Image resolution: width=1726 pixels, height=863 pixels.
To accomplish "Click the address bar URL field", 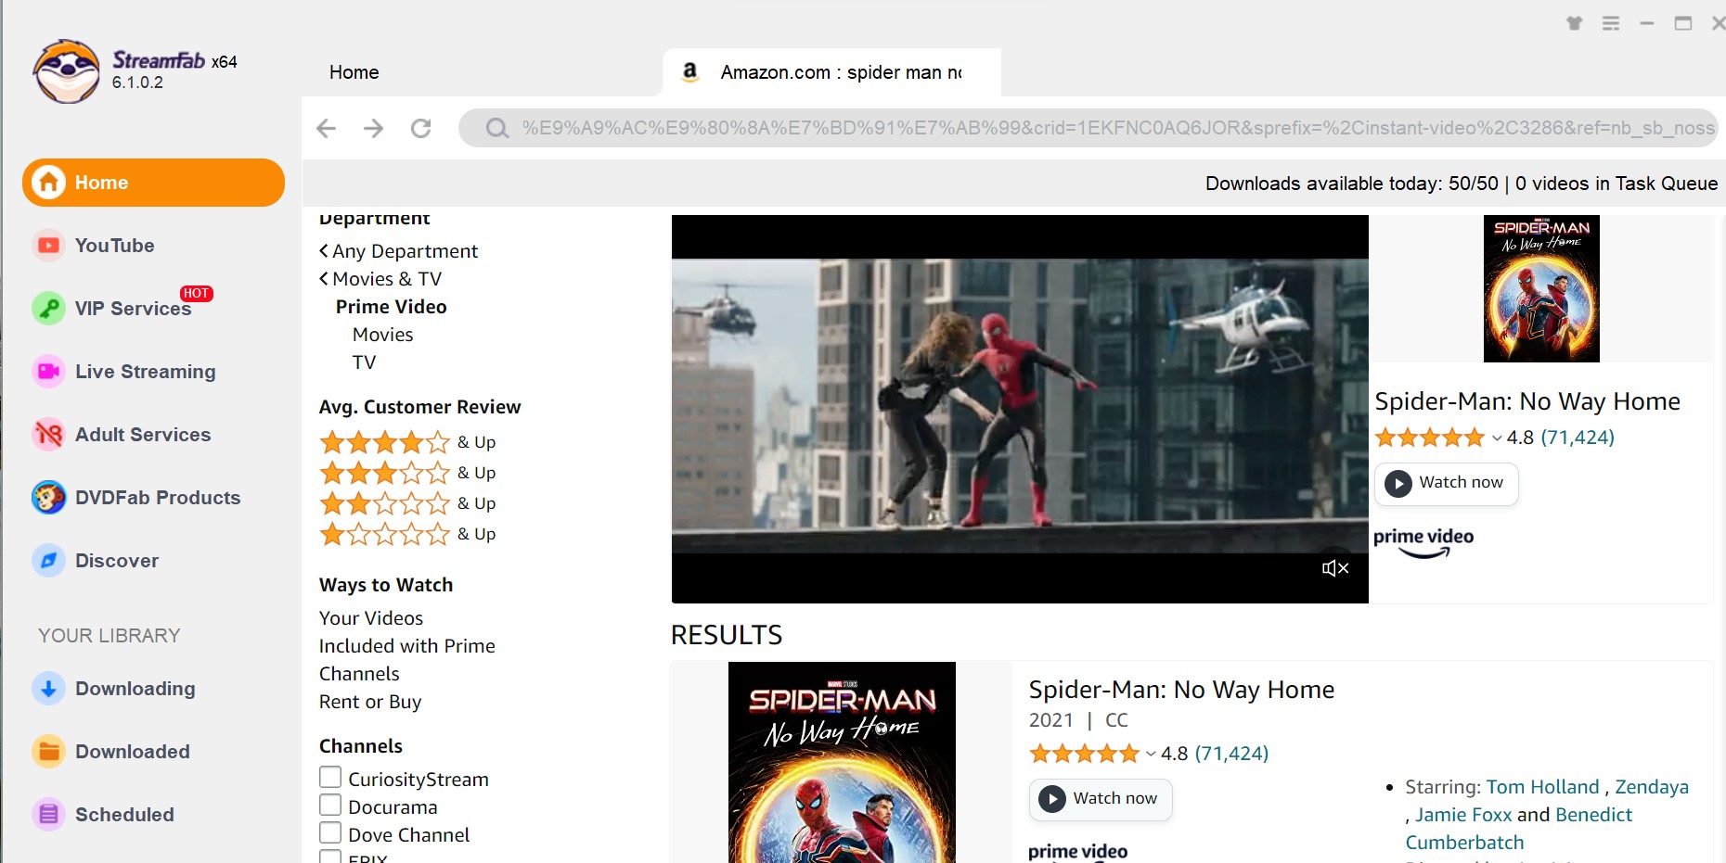I will [x=1088, y=128].
